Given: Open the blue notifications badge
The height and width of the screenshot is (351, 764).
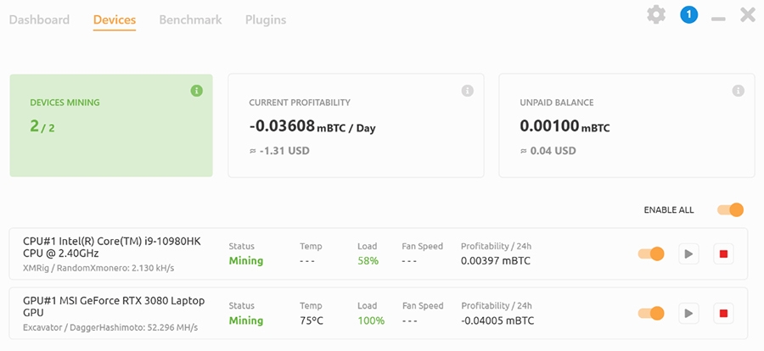Looking at the screenshot, I should point(688,14).
